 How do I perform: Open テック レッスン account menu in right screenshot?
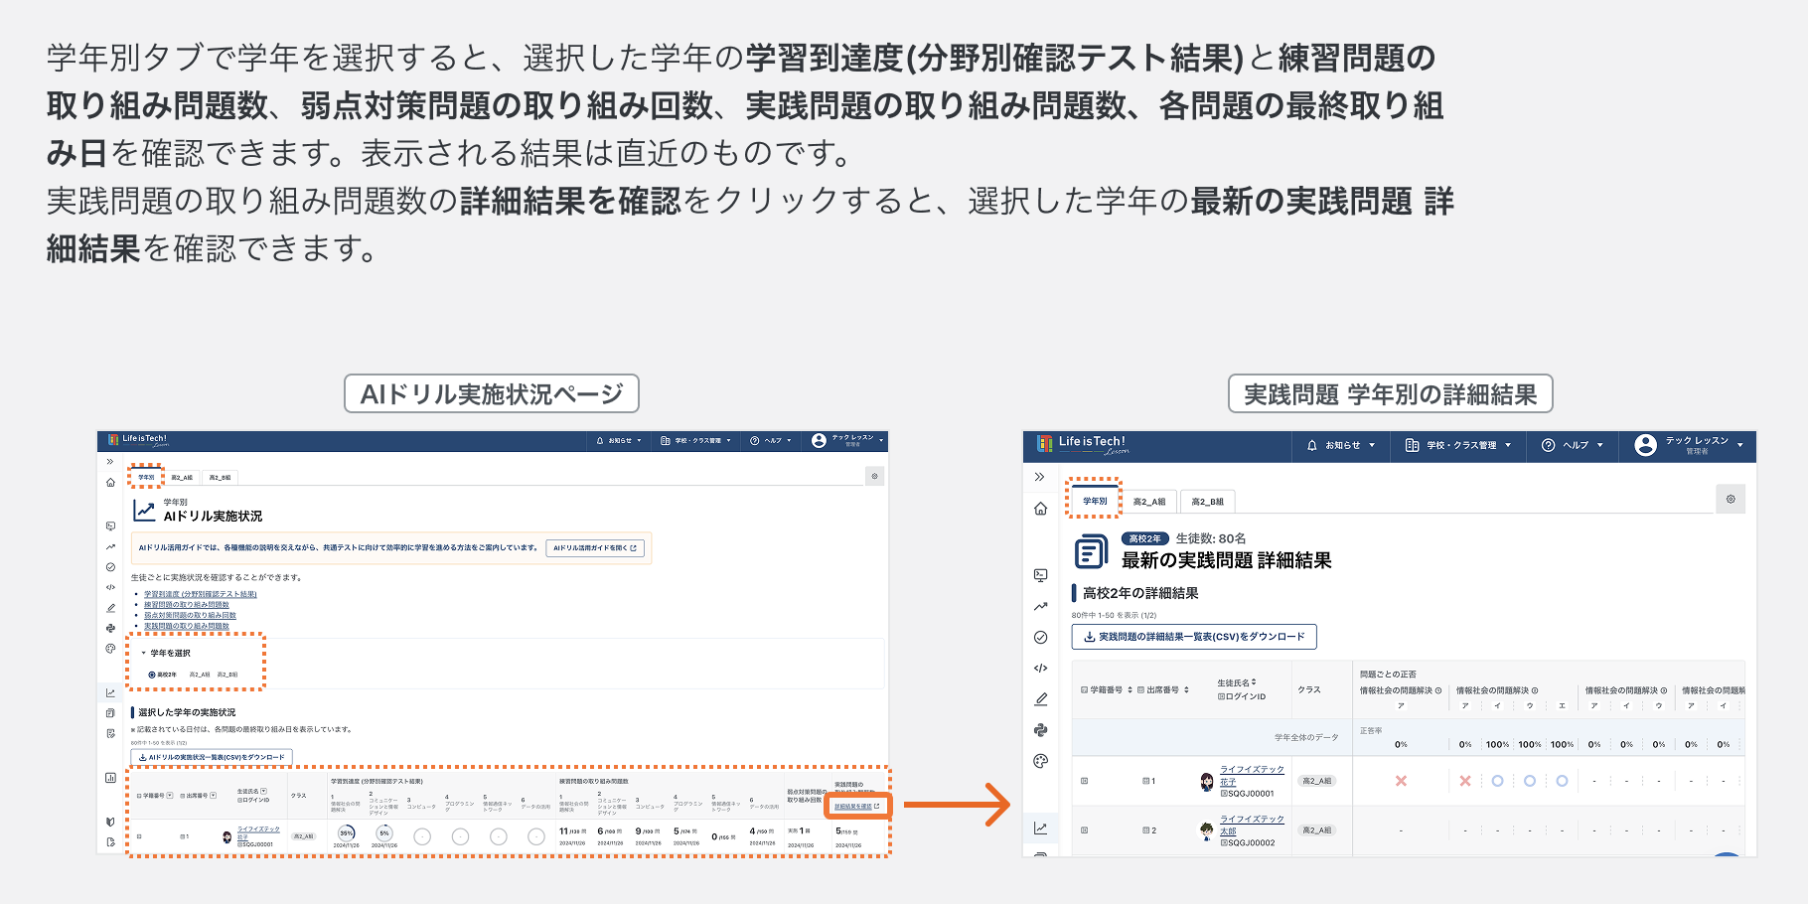pyautogui.click(x=1689, y=445)
